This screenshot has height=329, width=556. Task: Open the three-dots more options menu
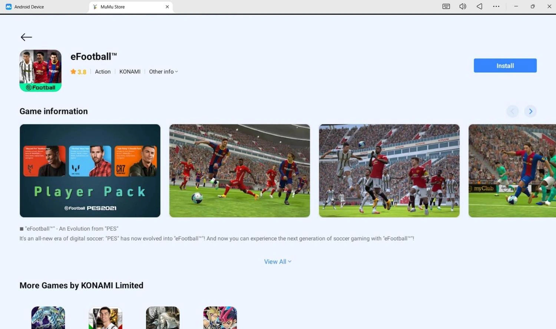[496, 6]
